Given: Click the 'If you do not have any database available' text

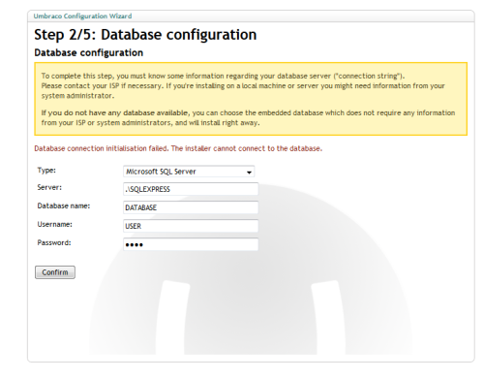Looking at the screenshot, I should 114,113.
